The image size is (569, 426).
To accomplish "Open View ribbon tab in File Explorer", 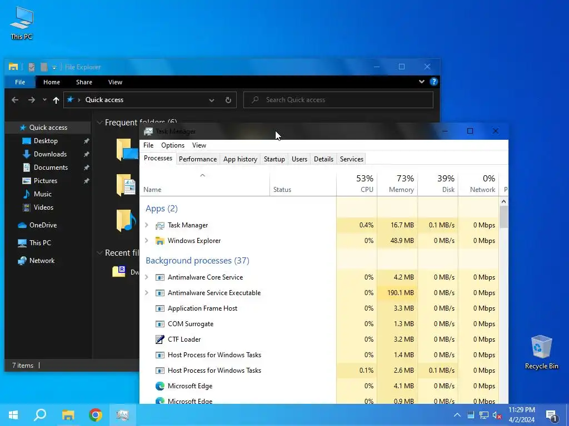I will 115,82.
